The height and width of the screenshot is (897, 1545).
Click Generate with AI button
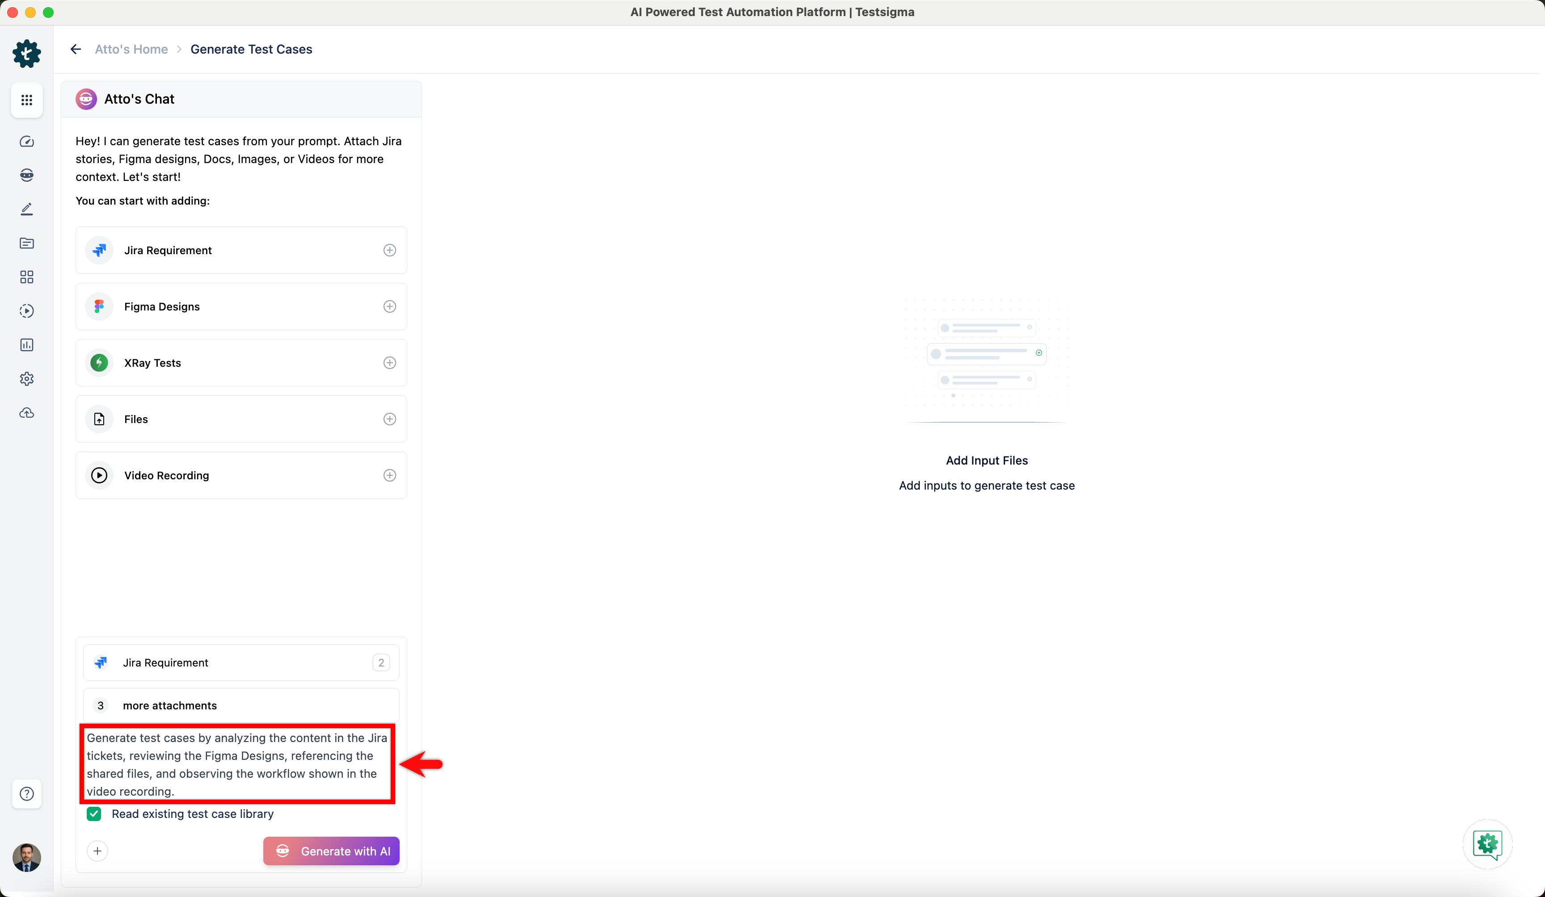(331, 851)
